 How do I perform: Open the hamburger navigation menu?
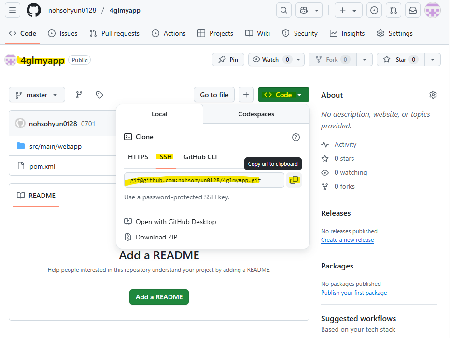click(x=13, y=10)
